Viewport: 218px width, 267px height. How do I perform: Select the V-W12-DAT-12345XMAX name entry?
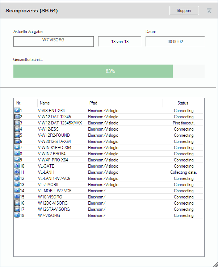point(60,123)
